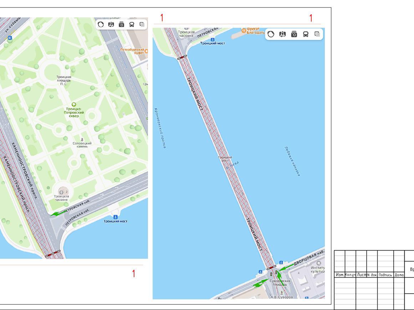Select the Кронверкский пролив water label
This screenshot has width=414, height=310.
coord(160,128)
